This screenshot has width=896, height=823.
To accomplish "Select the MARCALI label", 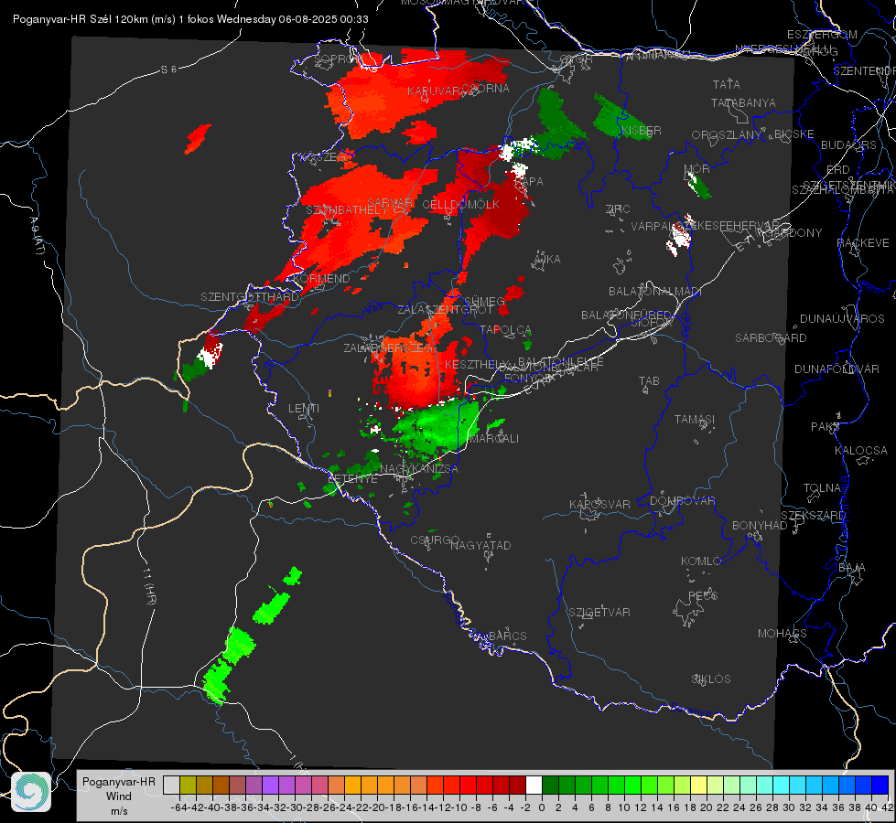I will [x=493, y=438].
